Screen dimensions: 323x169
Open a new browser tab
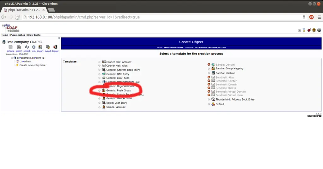pyautogui.click(x=51, y=10)
